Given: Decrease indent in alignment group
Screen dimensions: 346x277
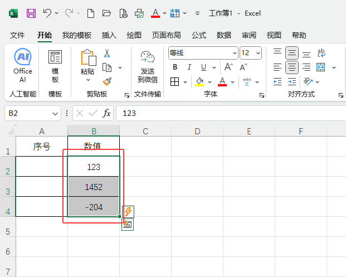Looking at the screenshot, I should pos(277,82).
